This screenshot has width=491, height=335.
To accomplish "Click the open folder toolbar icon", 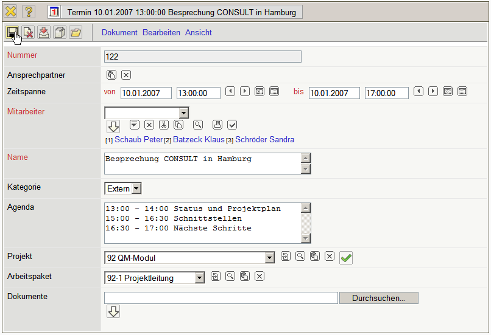I will [x=76, y=32].
